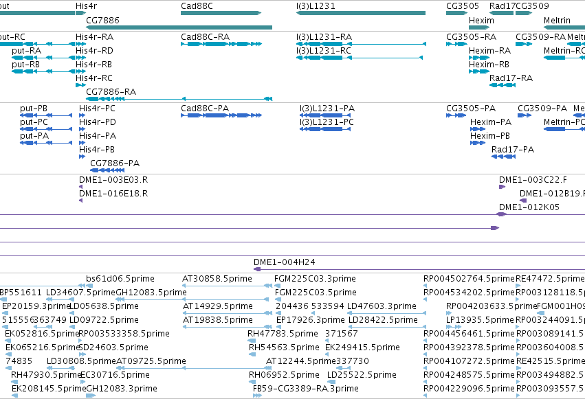Click the EK249415.5prime EST

[327, 354]
